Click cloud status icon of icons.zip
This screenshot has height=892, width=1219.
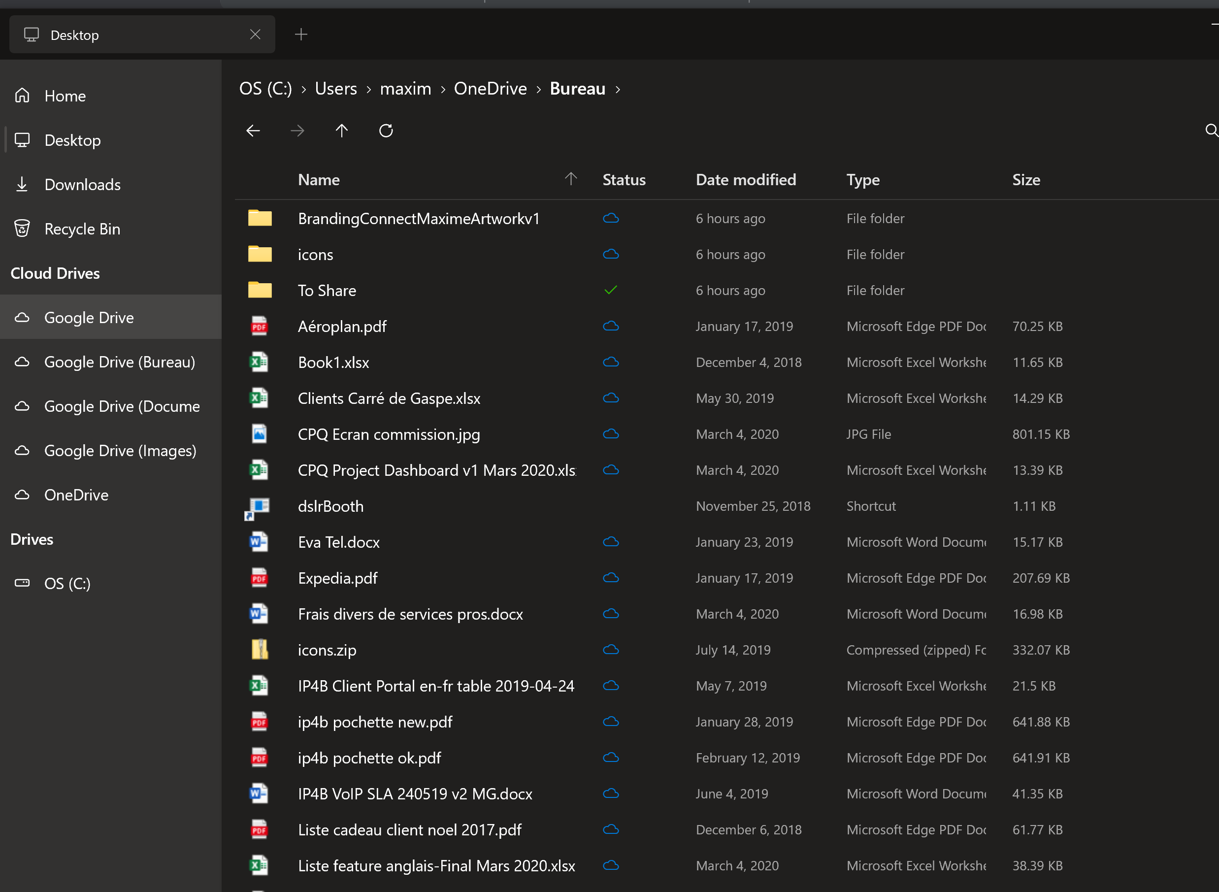point(611,650)
